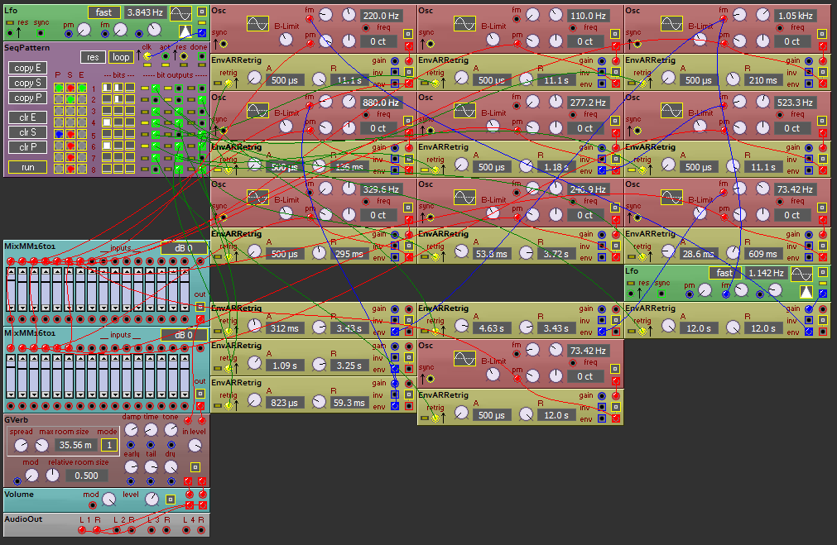Click the sine wave icon of the 1.142 Hz Lfo

(801, 274)
